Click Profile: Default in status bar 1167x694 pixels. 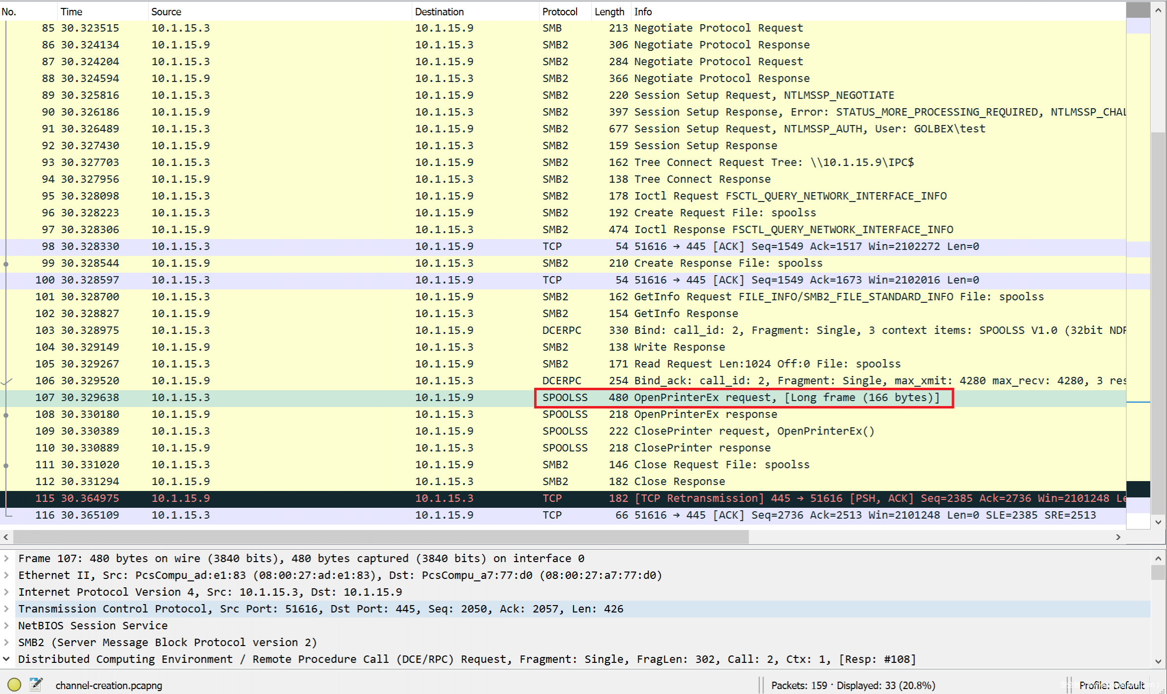1111,685
